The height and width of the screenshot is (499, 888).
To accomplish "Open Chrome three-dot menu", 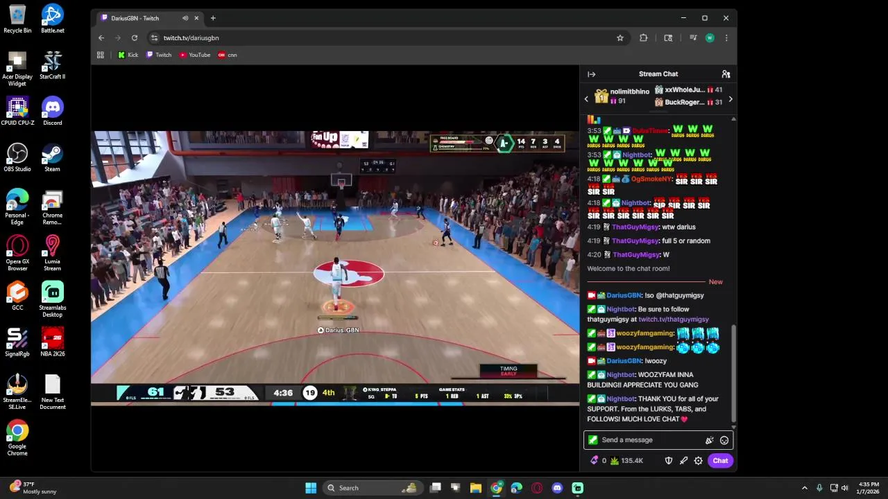I will [x=726, y=38].
